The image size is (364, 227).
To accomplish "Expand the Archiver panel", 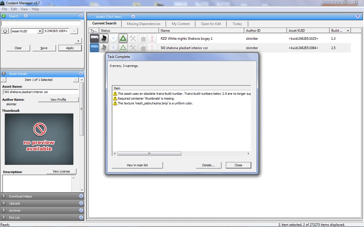I will (81, 210).
